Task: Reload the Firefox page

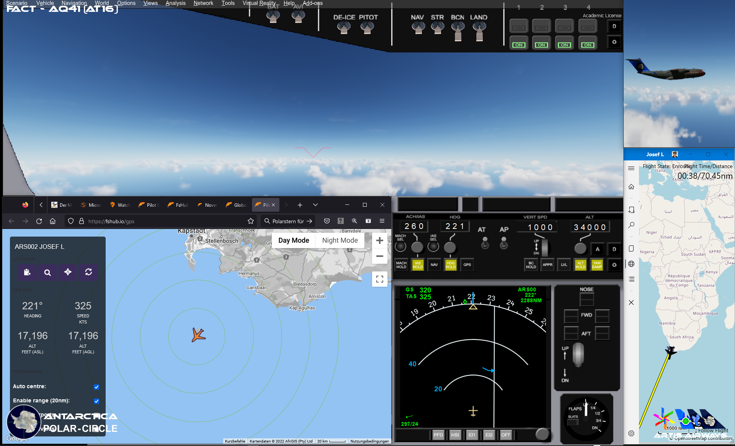Action: [x=39, y=221]
